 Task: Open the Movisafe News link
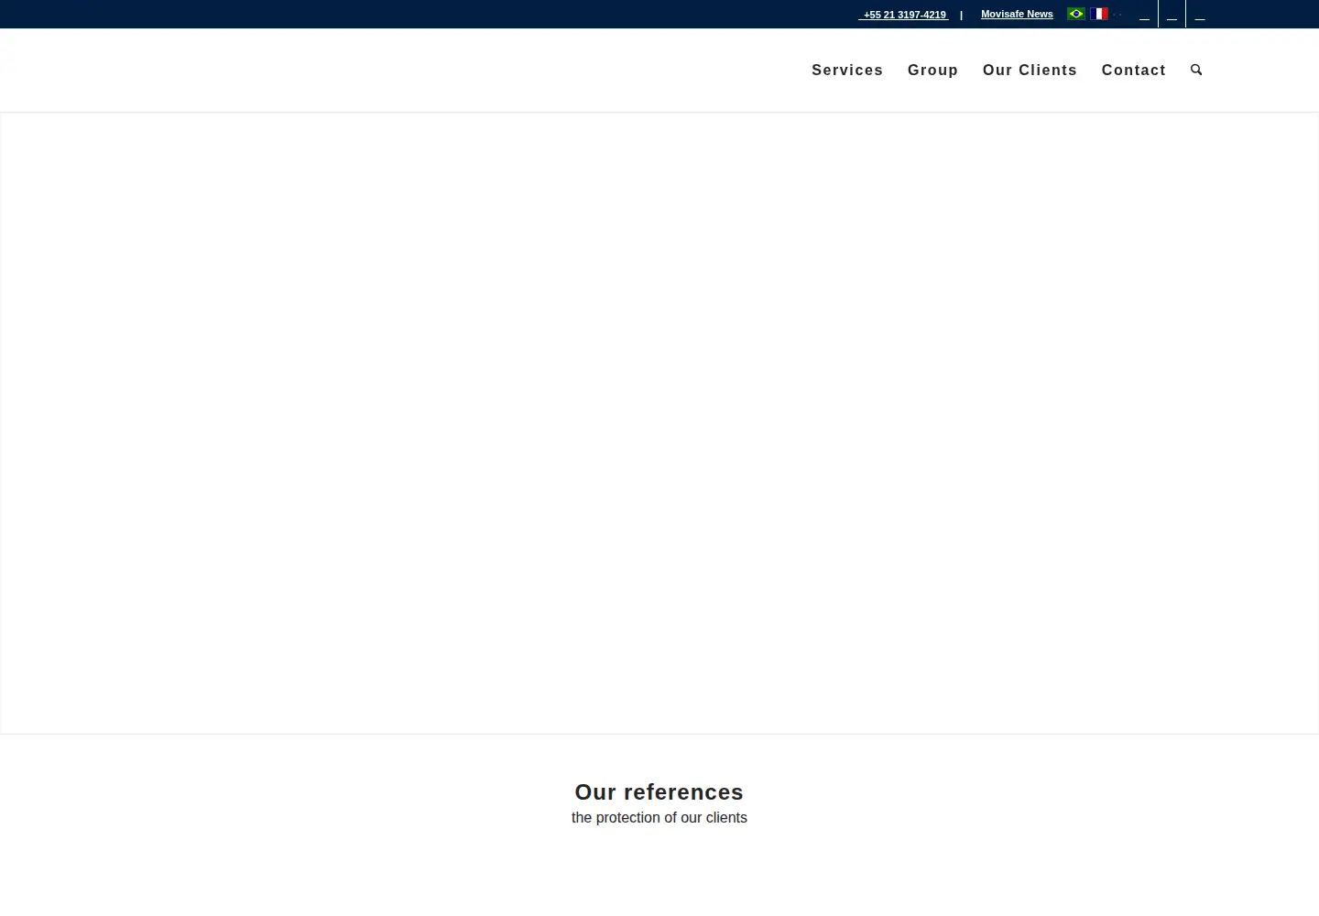click(1017, 14)
